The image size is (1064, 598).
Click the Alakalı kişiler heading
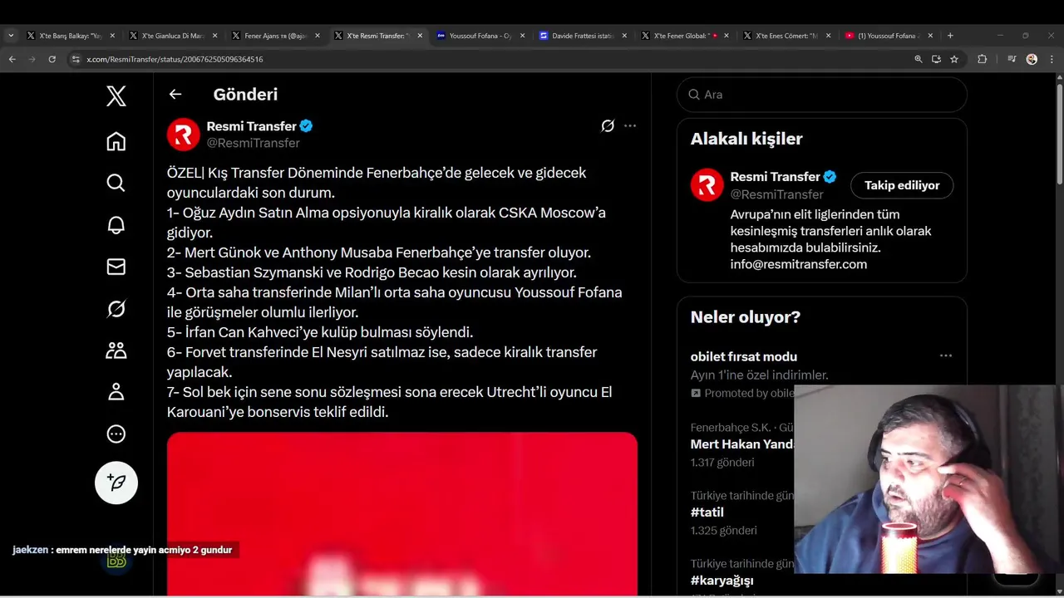(746, 139)
